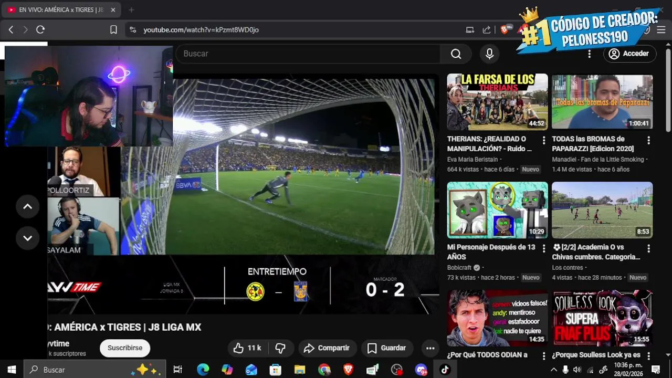Image resolution: width=672 pixels, height=378 pixels.
Task: Start voice search with the microphone
Action: 489,54
